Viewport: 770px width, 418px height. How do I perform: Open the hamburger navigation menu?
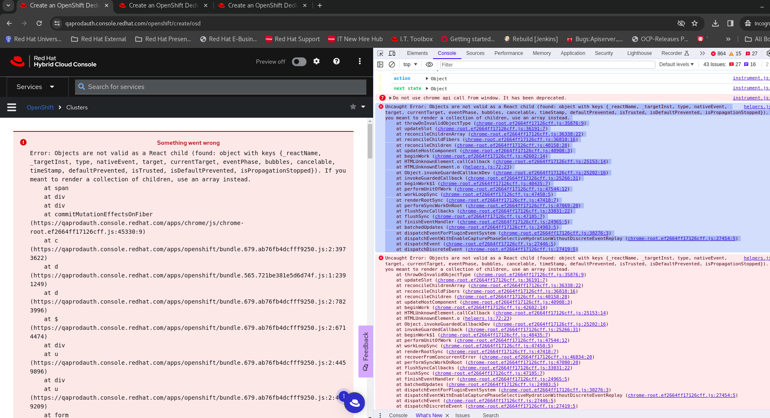point(12,107)
